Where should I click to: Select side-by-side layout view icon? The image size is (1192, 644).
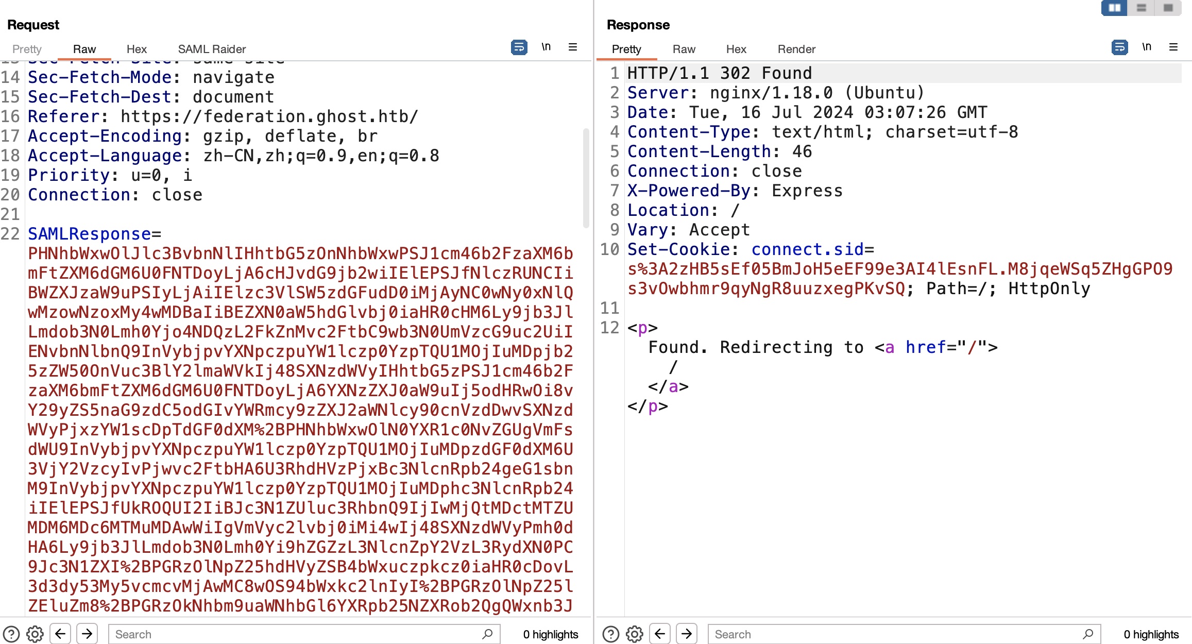[x=1114, y=8]
